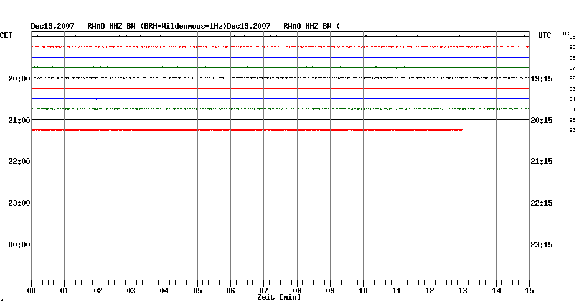
Task: Click minute tick label 09
Action: coord(330,291)
